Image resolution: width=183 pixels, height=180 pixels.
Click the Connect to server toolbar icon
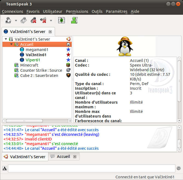coord(8,20)
